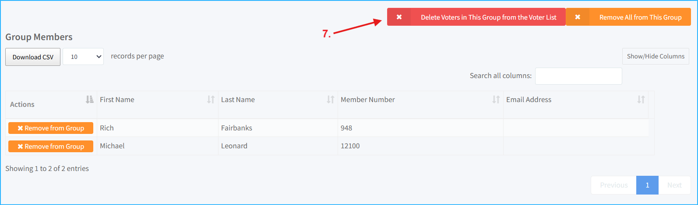Download the group members CSV
This screenshot has height=205, width=698.
(x=33, y=57)
